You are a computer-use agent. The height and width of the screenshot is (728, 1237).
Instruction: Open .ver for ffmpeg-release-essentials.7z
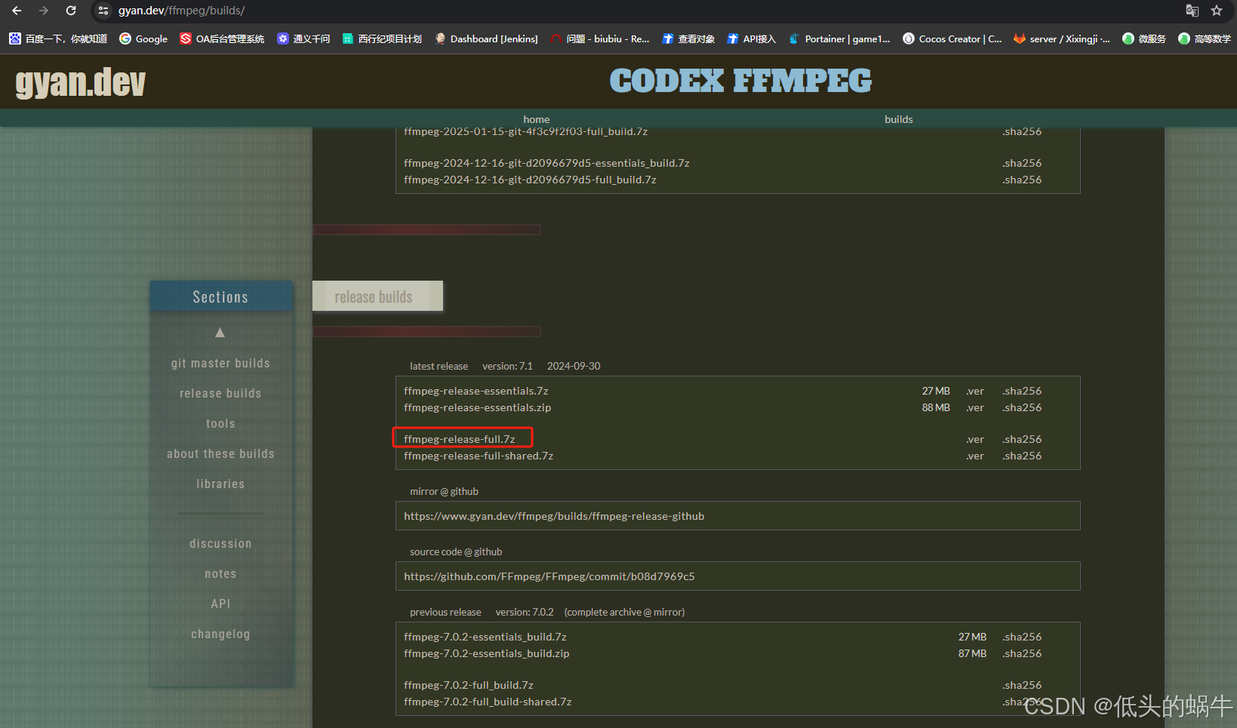click(975, 391)
